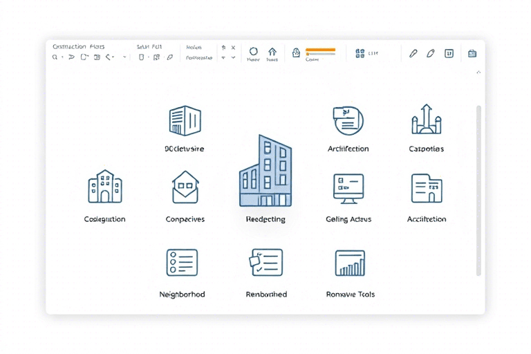Image resolution: width=531 pixels, height=354 pixels.
Task: Select the Capoptias tower icon
Action: pyautogui.click(x=426, y=120)
